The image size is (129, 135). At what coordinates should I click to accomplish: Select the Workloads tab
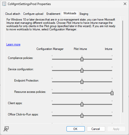click(70, 13)
